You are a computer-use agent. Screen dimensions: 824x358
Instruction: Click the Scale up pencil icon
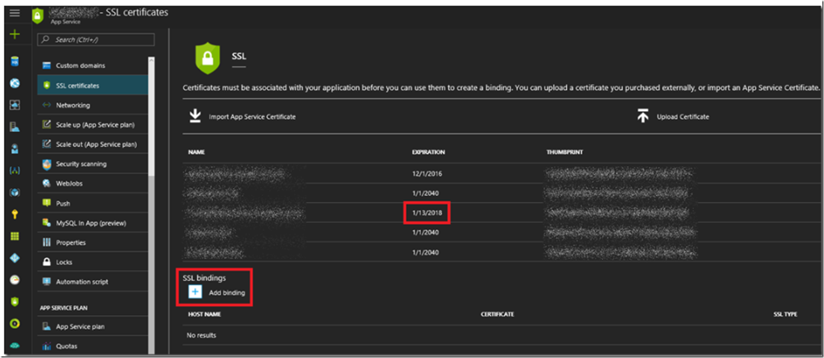click(x=46, y=124)
